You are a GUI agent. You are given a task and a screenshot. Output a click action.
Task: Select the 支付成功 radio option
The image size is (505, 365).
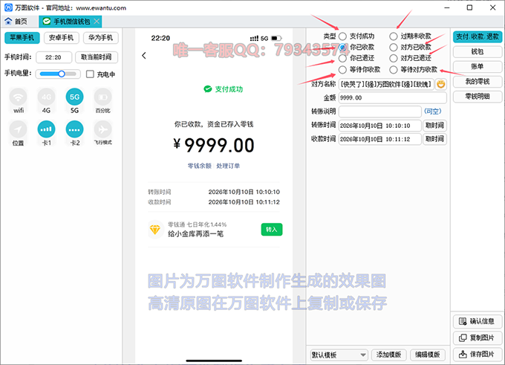342,36
